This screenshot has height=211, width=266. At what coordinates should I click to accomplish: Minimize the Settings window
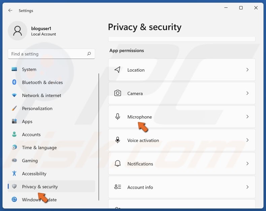pyautogui.click(x=226, y=8)
